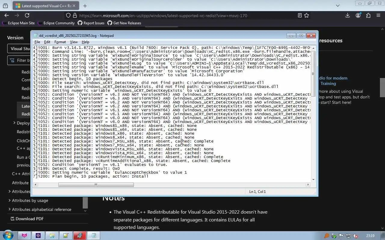Screen dimensions: 385x240
Task: Open Notepad File menu
Action: [x=37, y=42]
